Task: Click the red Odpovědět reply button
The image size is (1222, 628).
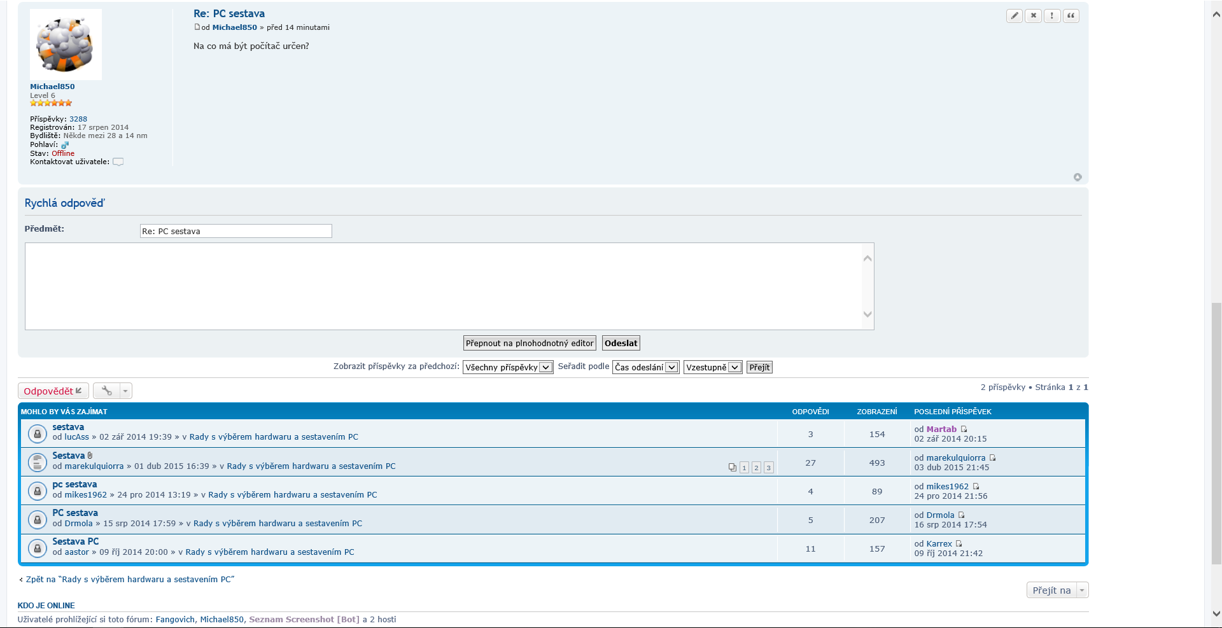Action: point(53,391)
